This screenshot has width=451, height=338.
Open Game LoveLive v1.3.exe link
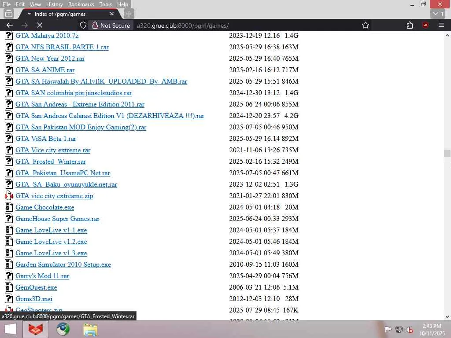coord(51,253)
